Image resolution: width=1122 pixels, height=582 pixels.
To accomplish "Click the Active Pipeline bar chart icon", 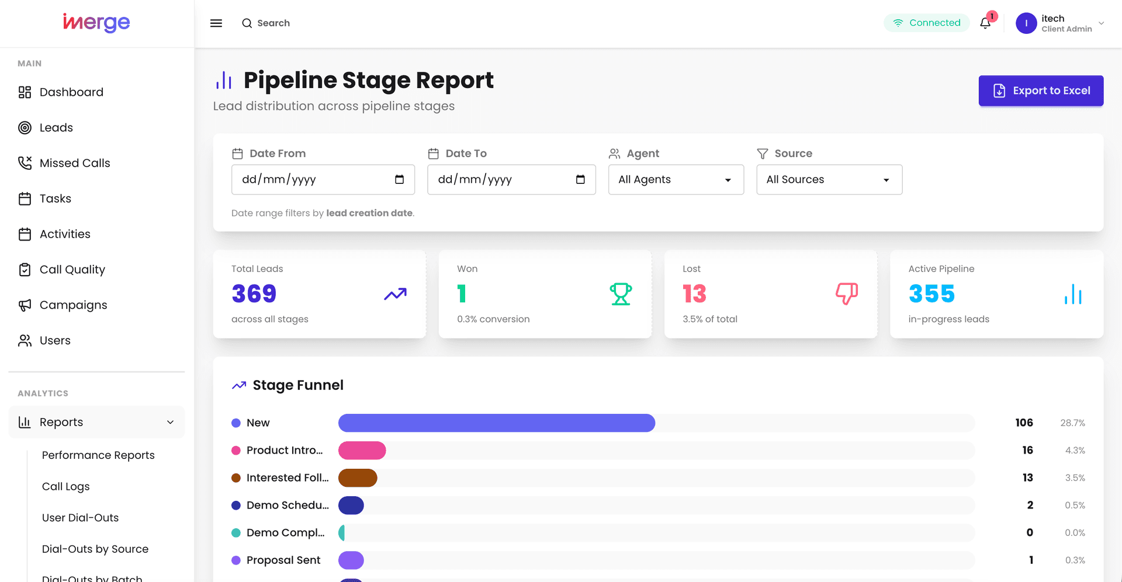I will point(1073,294).
